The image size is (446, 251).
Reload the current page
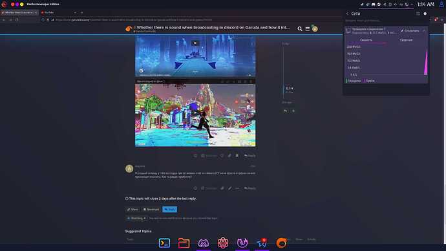tap(17, 20)
